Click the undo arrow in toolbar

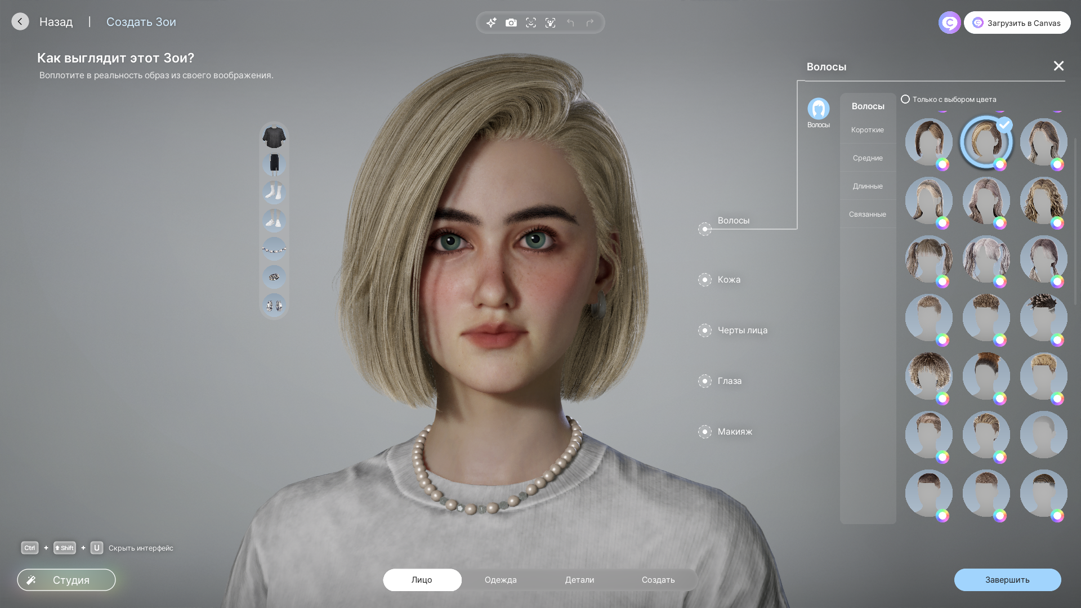click(x=570, y=23)
